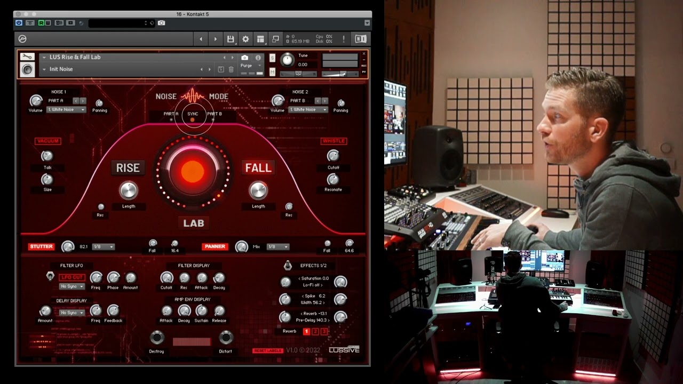Click the instrument snapshot camera icon
This screenshot has height=384, width=683.
tap(244, 58)
